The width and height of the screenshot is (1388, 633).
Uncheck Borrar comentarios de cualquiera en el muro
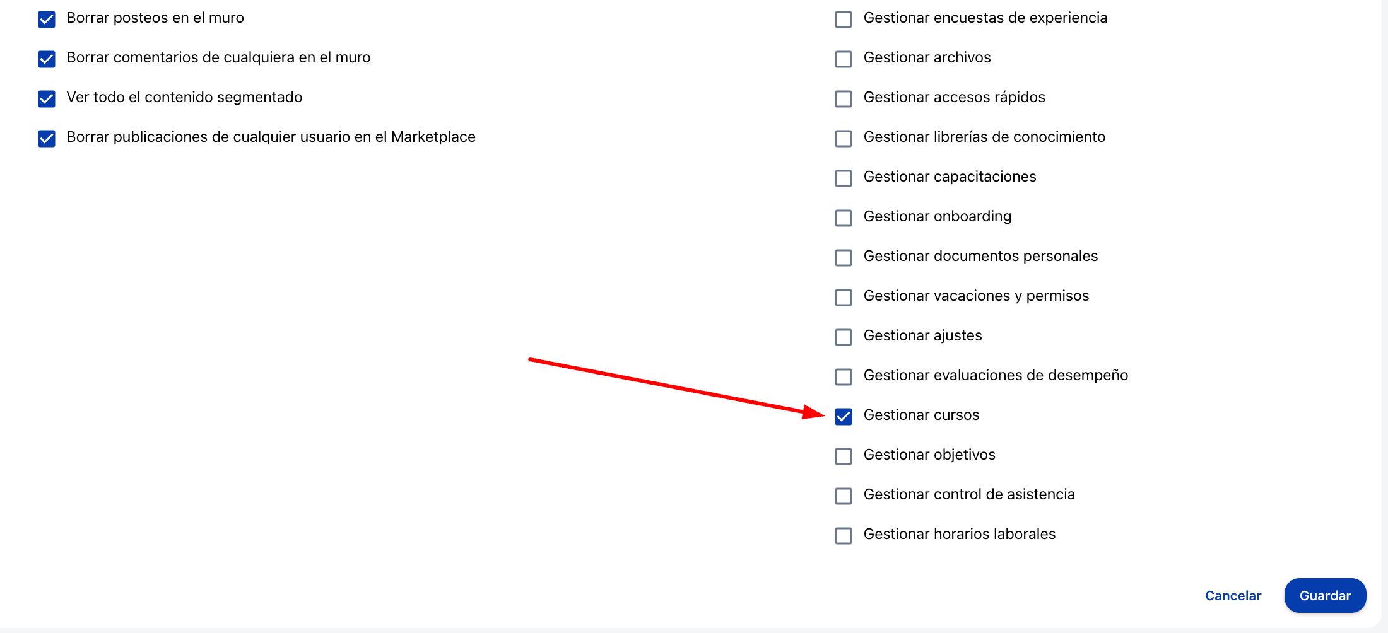[47, 59]
